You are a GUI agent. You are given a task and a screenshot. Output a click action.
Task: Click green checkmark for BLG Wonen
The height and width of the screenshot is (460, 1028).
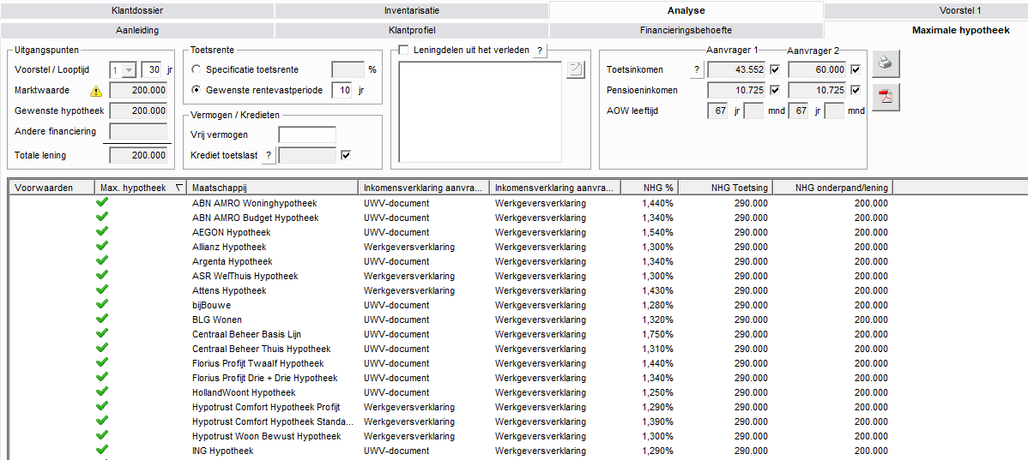tap(101, 319)
